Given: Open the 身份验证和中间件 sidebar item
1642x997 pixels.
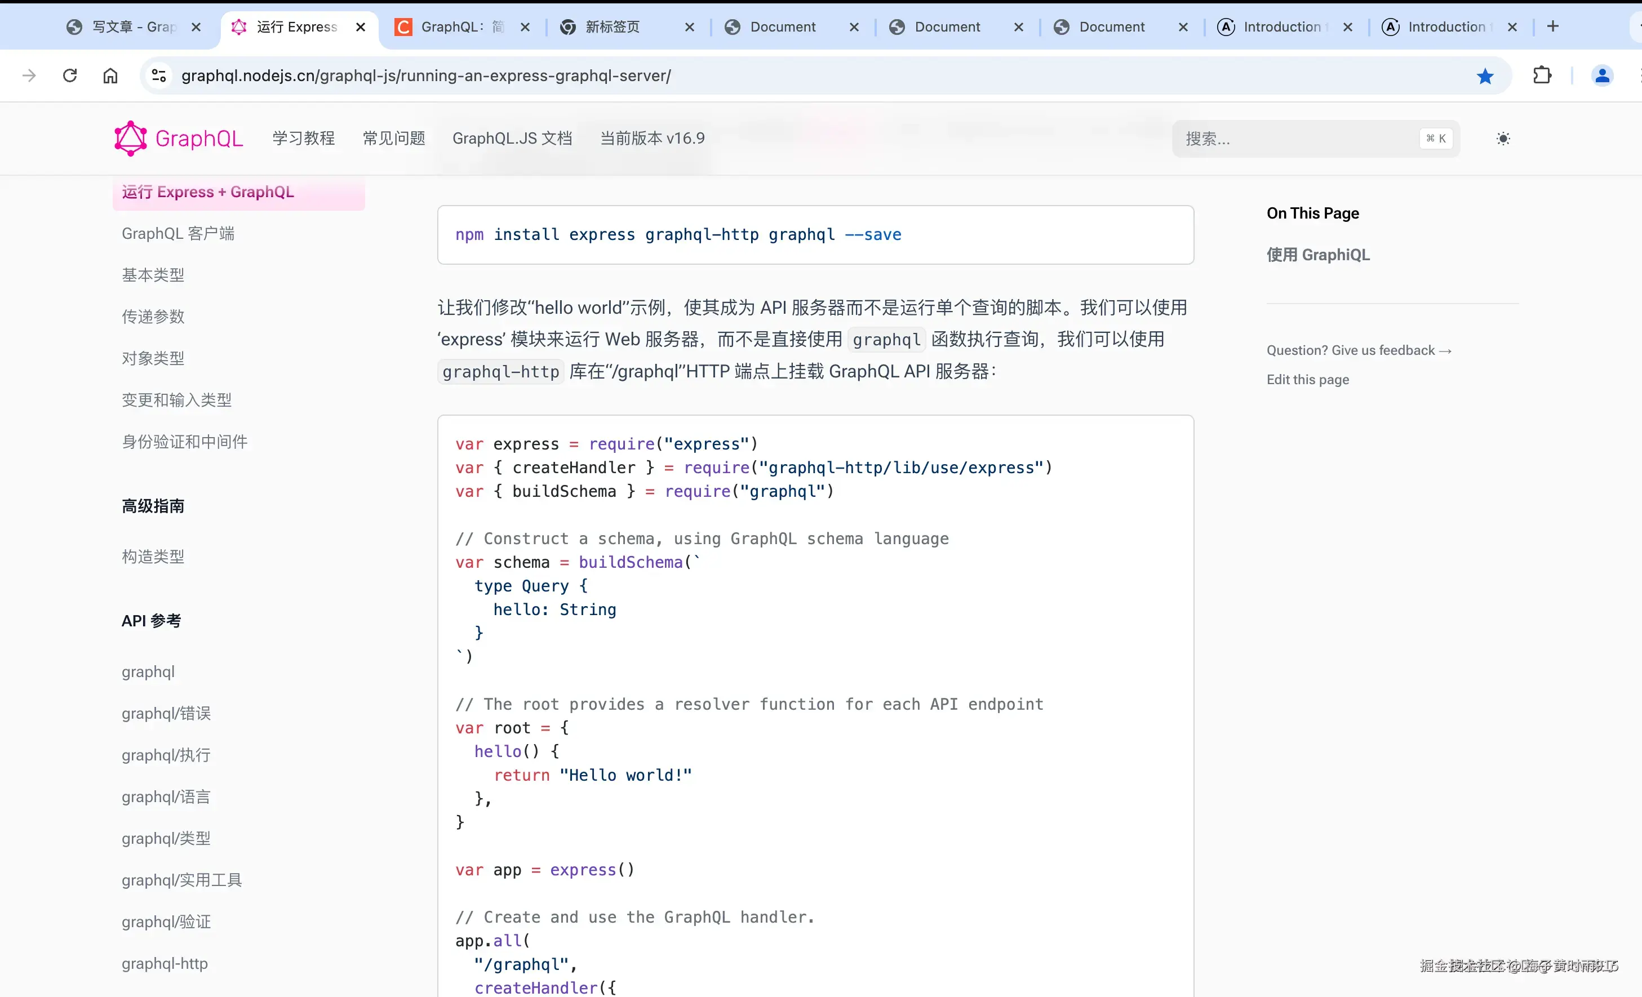Looking at the screenshot, I should (x=185, y=442).
